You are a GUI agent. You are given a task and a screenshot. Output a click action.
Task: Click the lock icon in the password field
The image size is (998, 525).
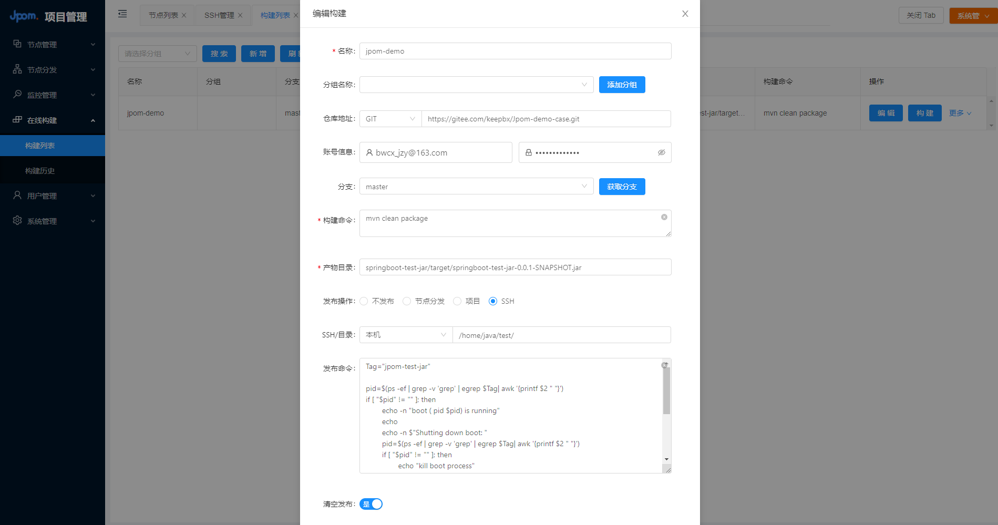tap(528, 152)
